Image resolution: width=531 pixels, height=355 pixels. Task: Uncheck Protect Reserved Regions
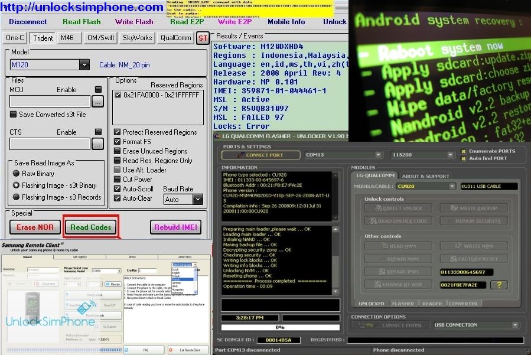pos(117,132)
